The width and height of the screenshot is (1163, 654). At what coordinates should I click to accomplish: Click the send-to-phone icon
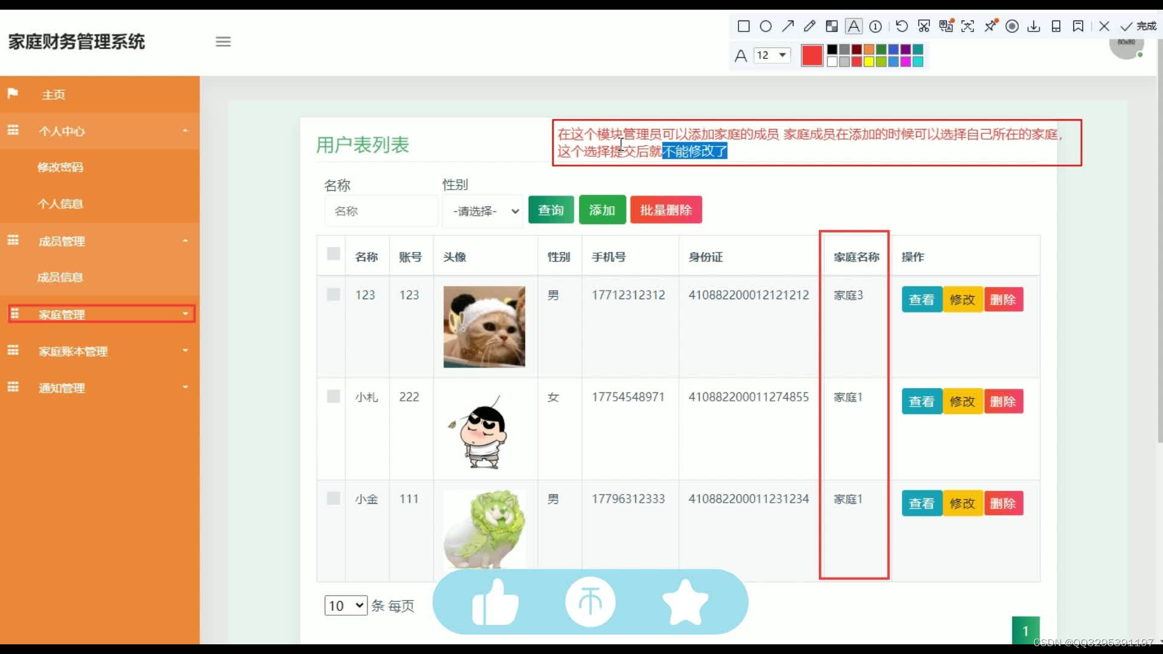pyautogui.click(x=1056, y=26)
